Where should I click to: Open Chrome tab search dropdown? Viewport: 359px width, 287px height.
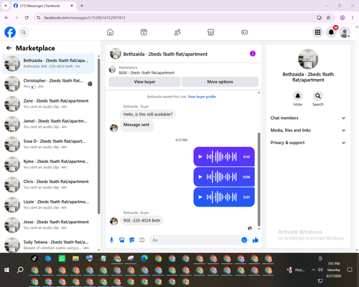click(6, 6)
